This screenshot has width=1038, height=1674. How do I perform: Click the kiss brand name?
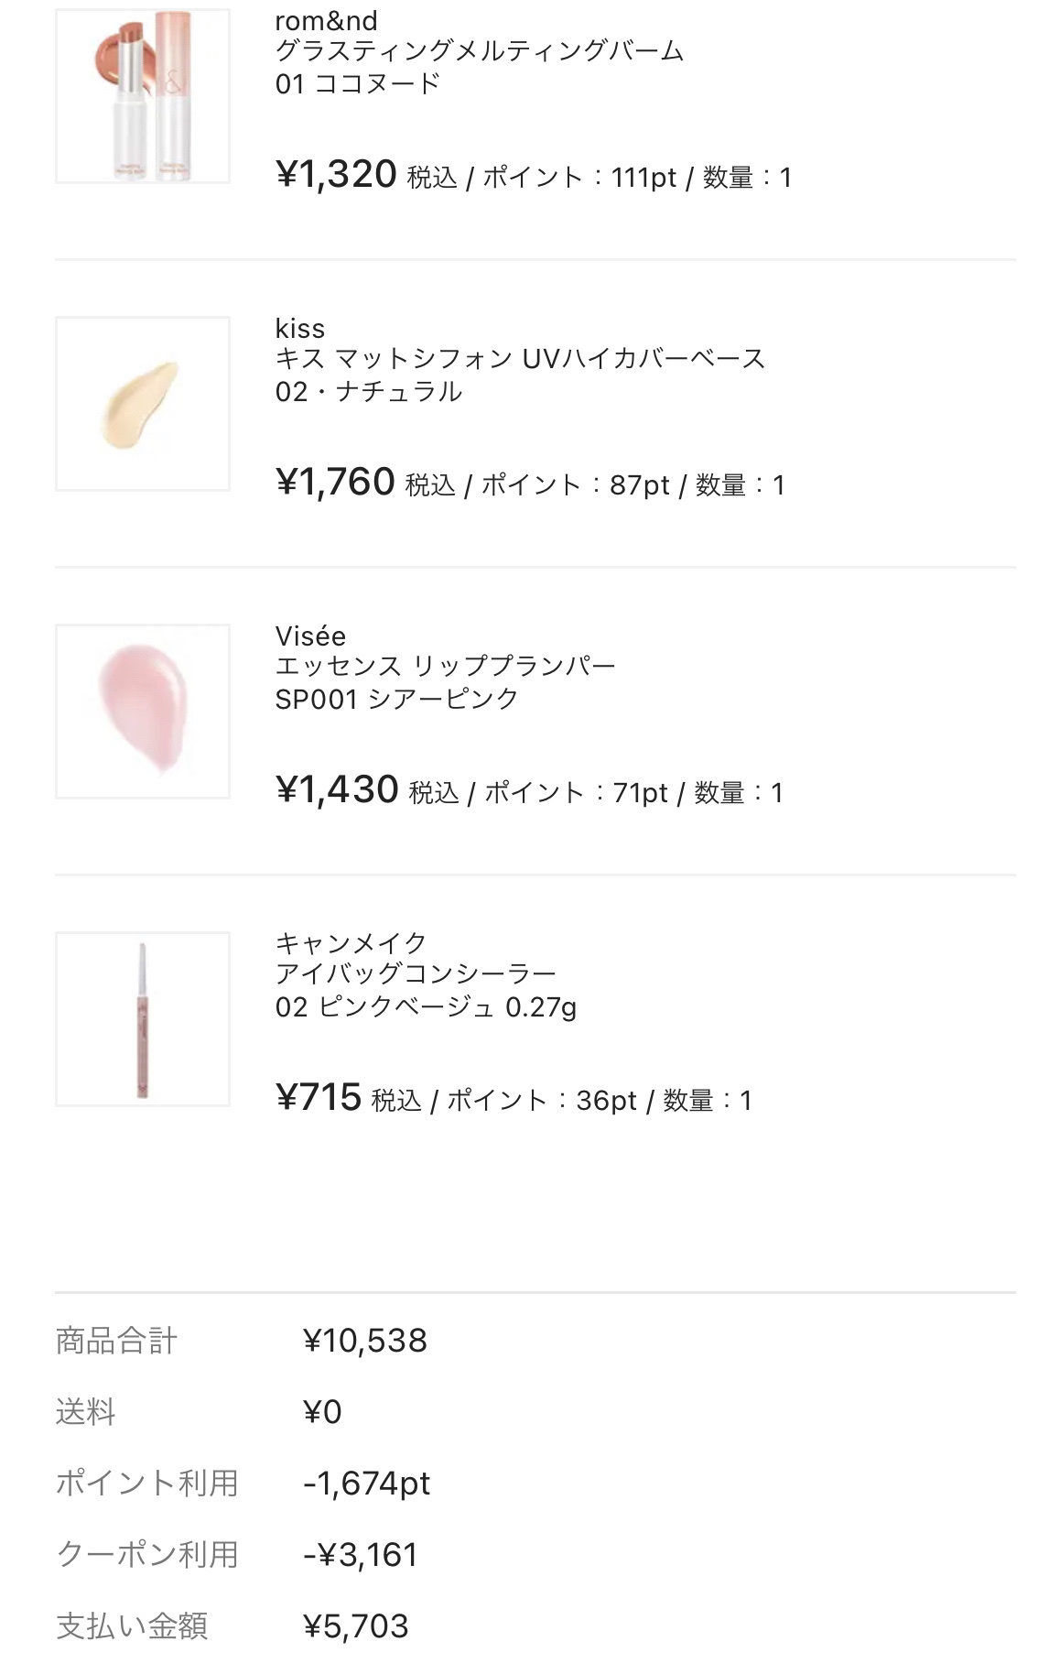[299, 329]
